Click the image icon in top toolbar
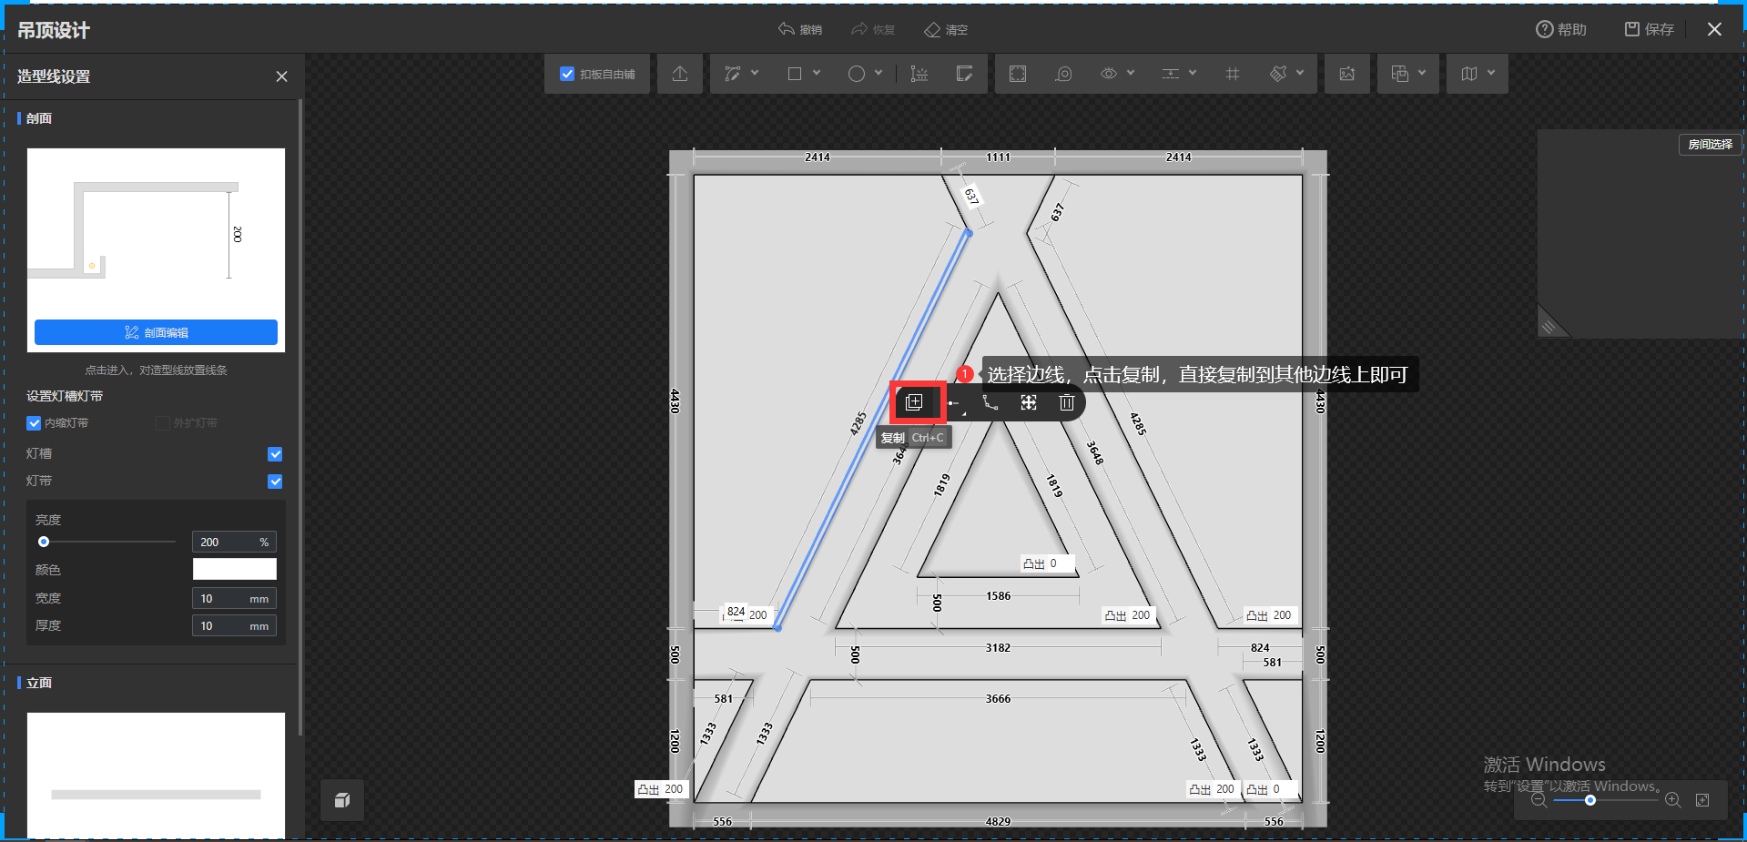Viewport: 1747px width, 842px height. 1346,74
